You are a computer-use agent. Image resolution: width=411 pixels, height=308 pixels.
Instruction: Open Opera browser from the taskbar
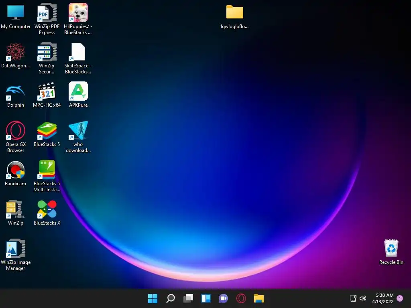(x=241, y=298)
